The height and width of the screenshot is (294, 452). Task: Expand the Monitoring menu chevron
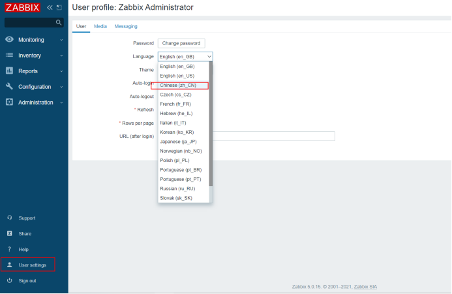click(61, 40)
